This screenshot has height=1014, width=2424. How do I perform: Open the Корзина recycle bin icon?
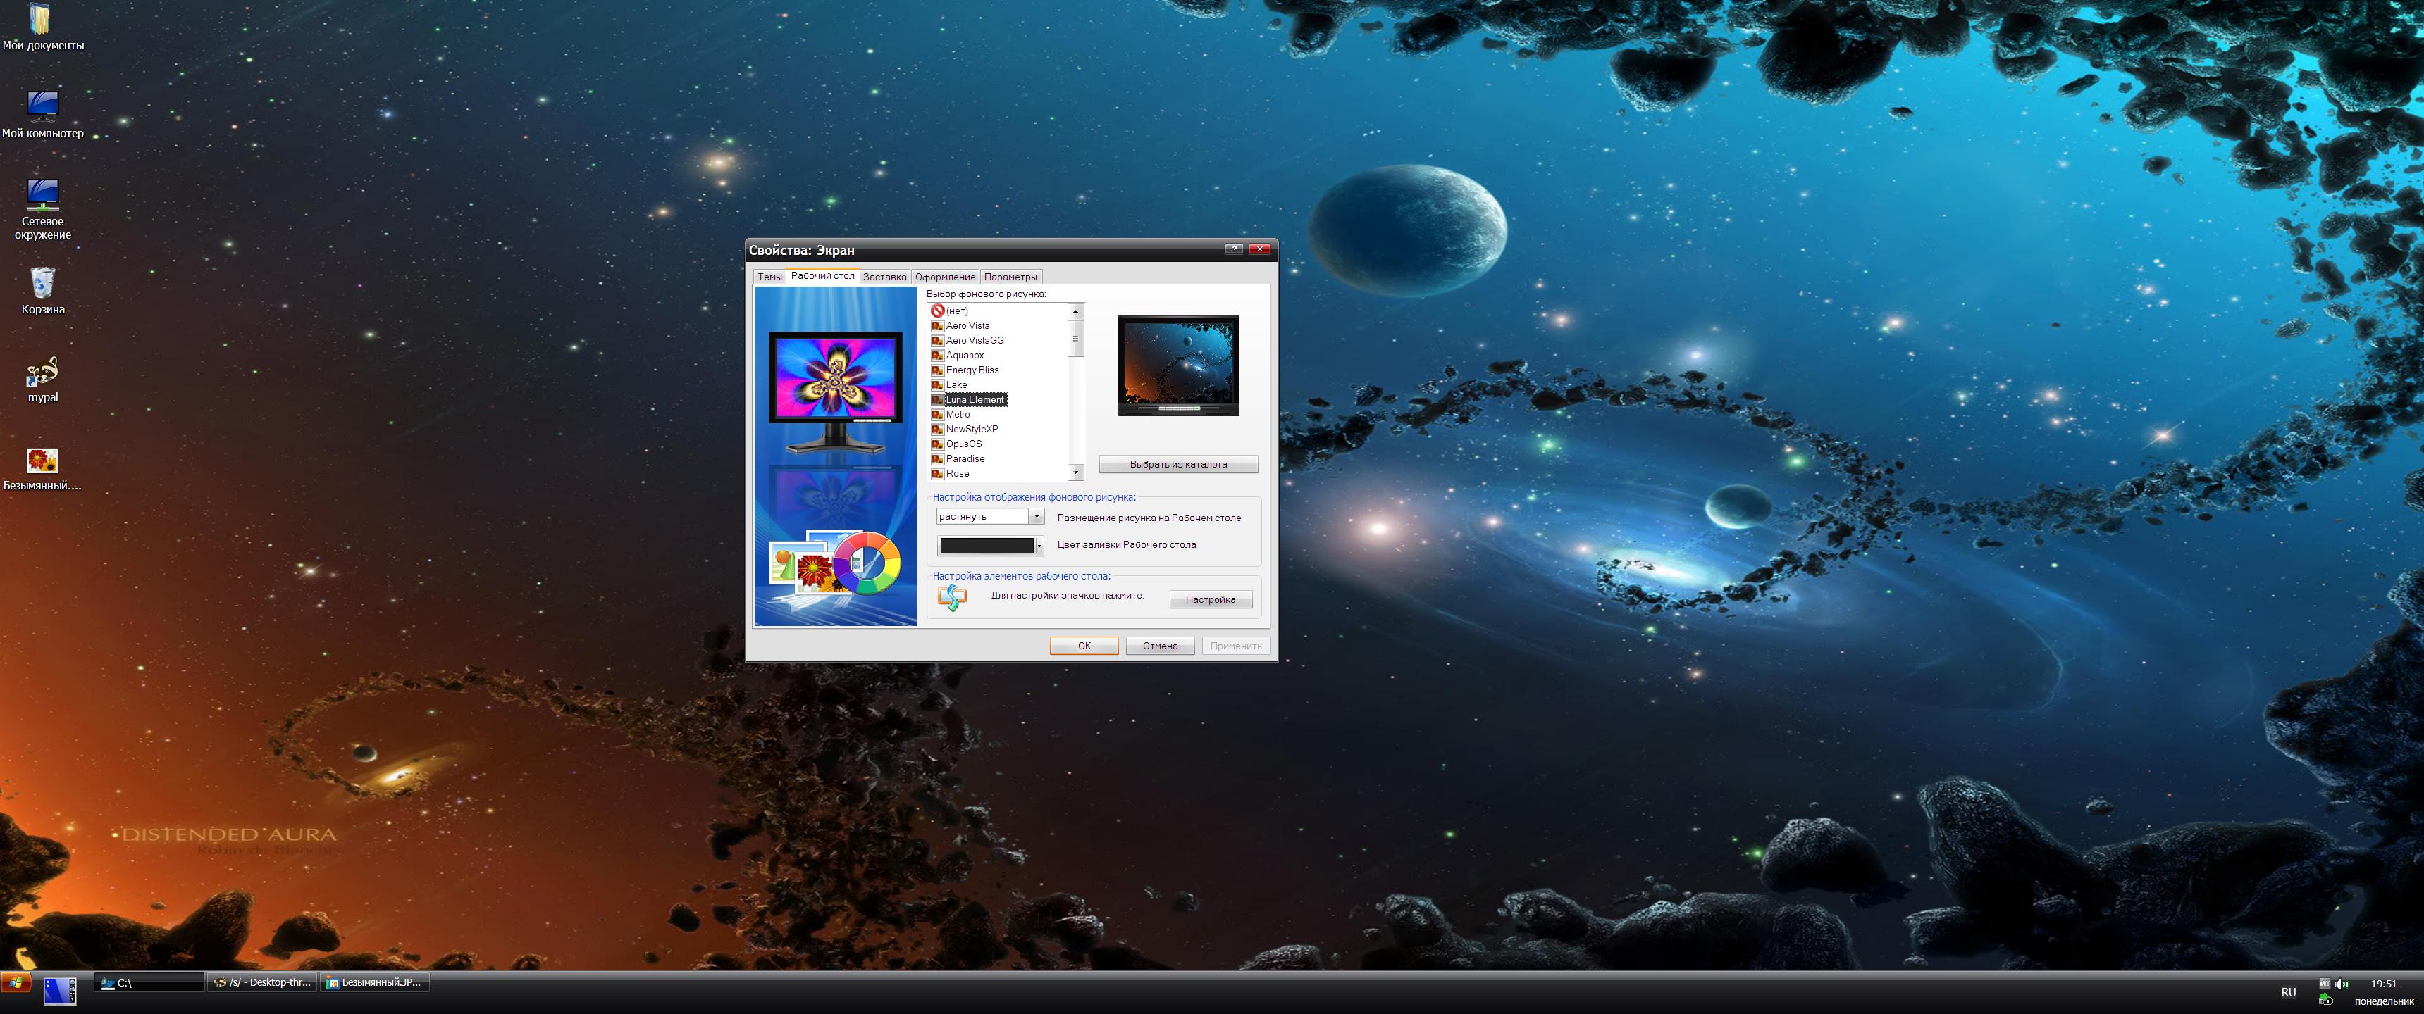42,283
